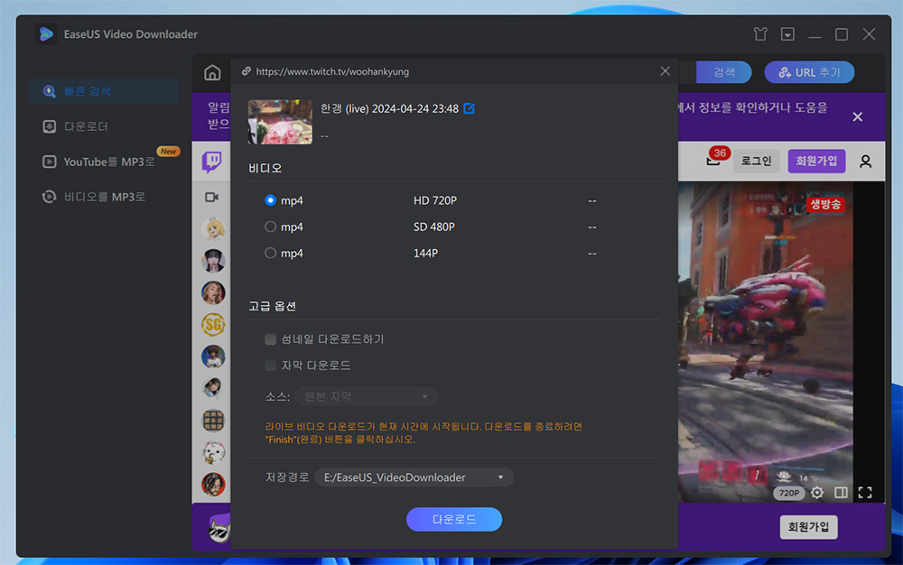903x565 pixels.
Task: Pick the mp4 144P quality option
Action: (x=270, y=253)
